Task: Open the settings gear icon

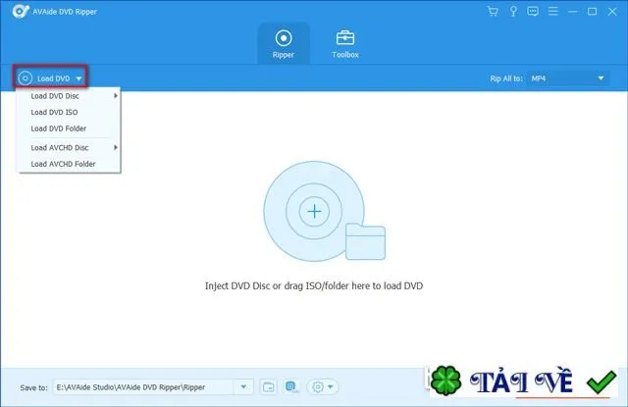Action: pos(318,387)
